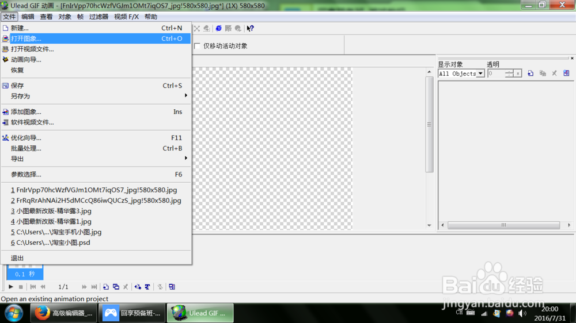This screenshot has width=576, height=323.
Task: Click the context help arrow icon
Action: click(250, 28)
